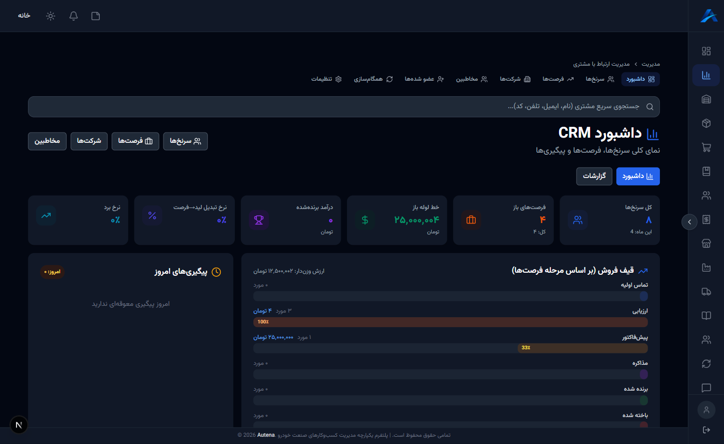
Task: Select the highlighted bar-chart icon in the sidebar
Action: (706, 75)
